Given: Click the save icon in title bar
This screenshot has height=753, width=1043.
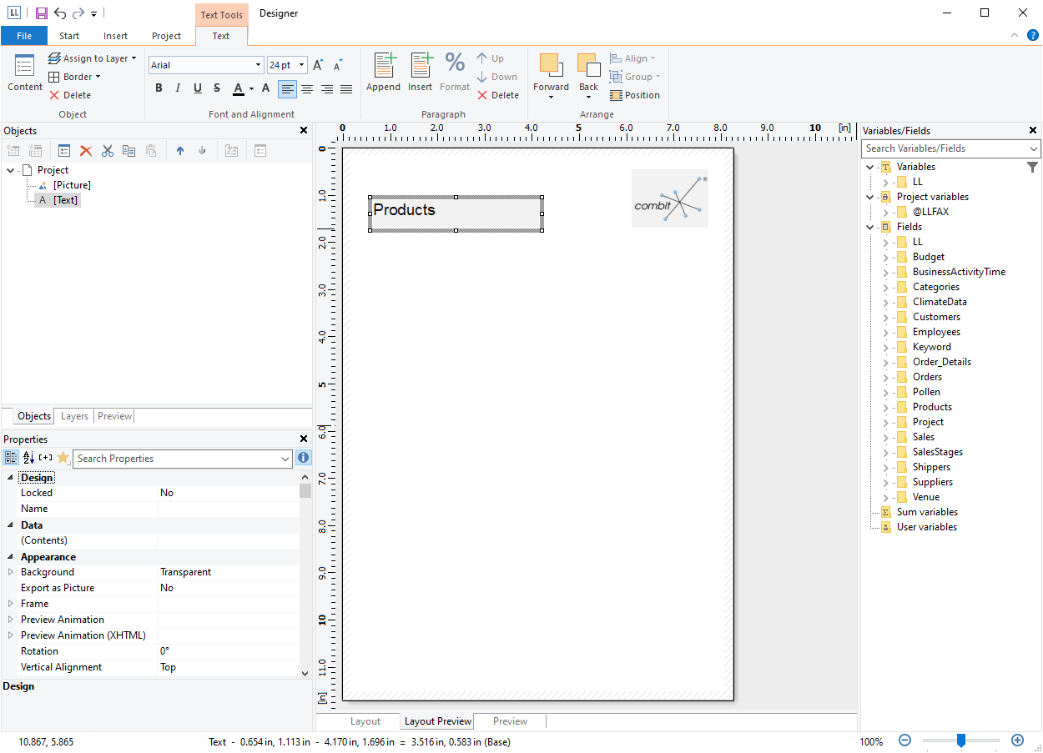Looking at the screenshot, I should tap(41, 13).
